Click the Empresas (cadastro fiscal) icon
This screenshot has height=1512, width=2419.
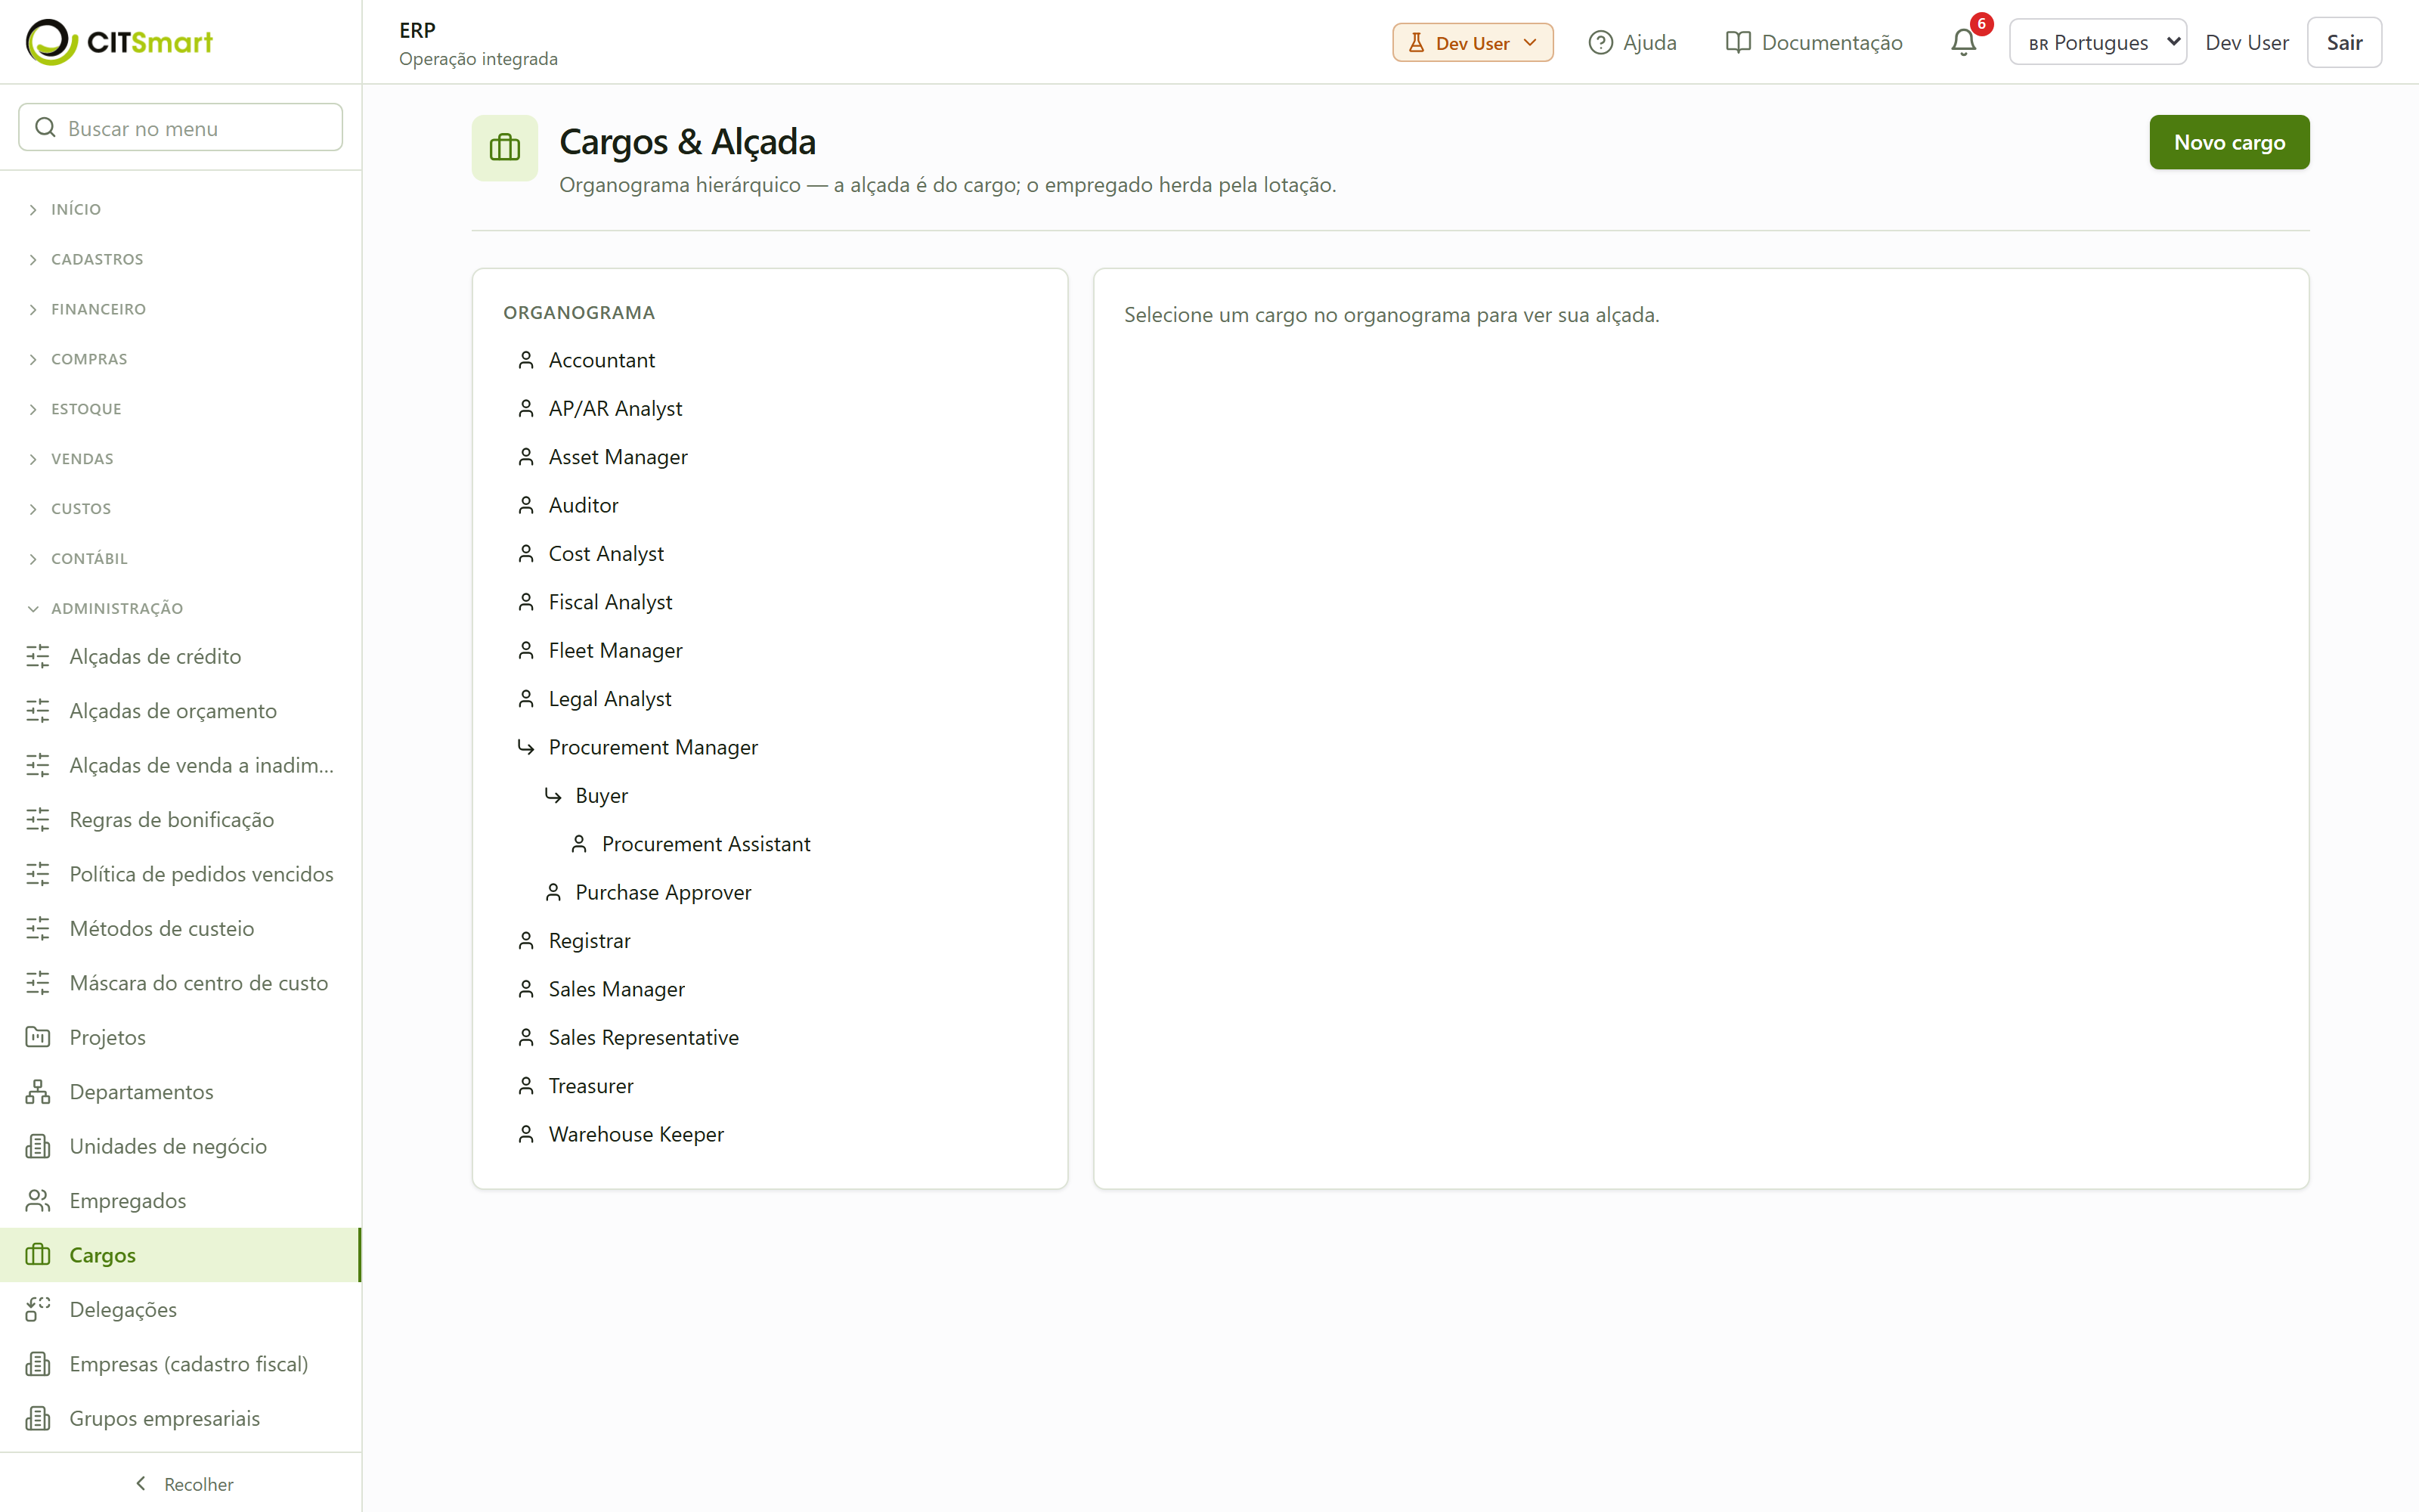[x=38, y=1363]
